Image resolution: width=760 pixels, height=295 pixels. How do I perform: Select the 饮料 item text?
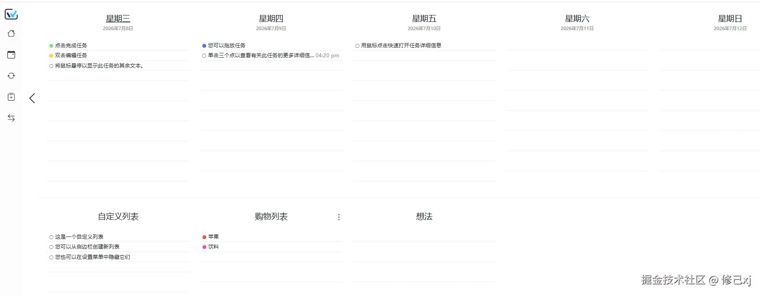coord(213,247)
